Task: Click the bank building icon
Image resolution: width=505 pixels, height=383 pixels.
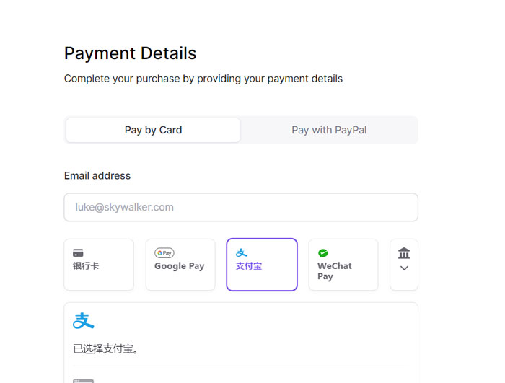Action: (x=404, y=253)
